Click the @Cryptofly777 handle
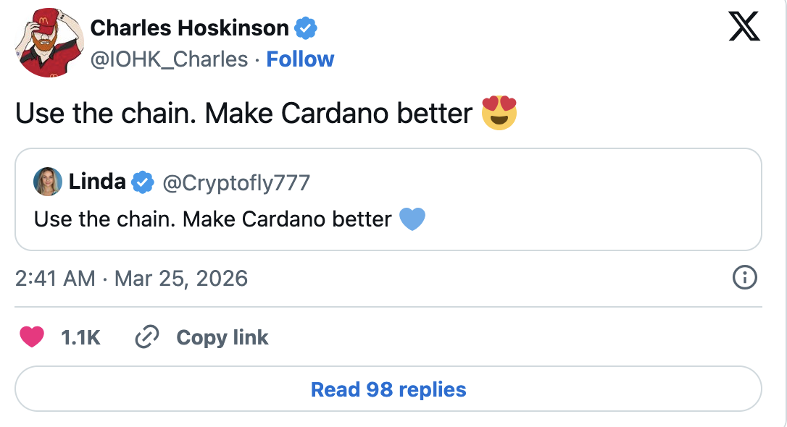Viewport: 787px width, 427px height. [237, 182]
